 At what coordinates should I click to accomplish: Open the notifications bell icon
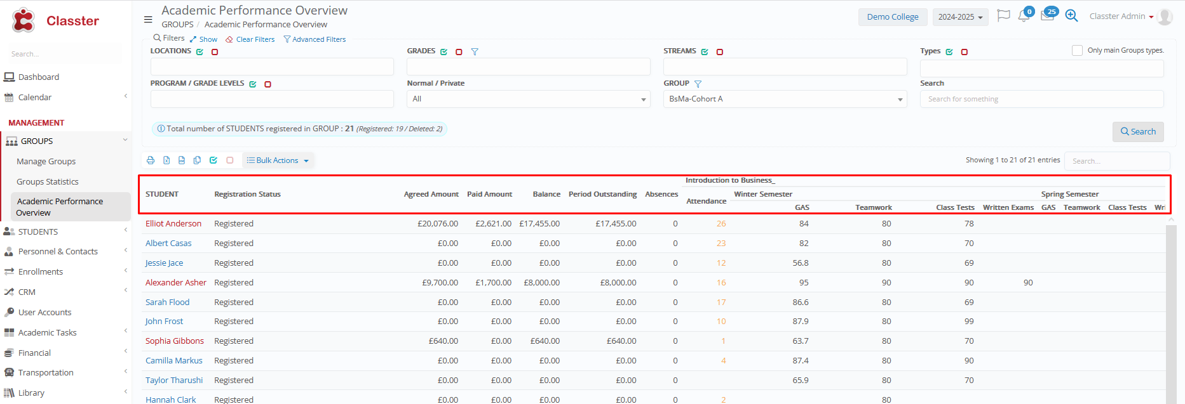click(1024, 16)
